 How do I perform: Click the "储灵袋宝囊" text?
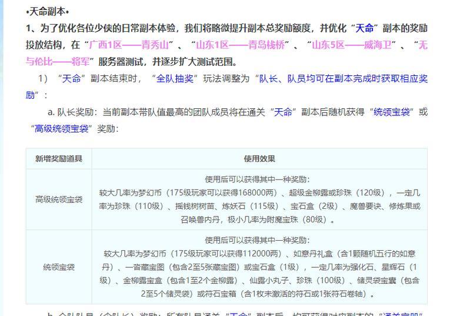coord(376,280)
